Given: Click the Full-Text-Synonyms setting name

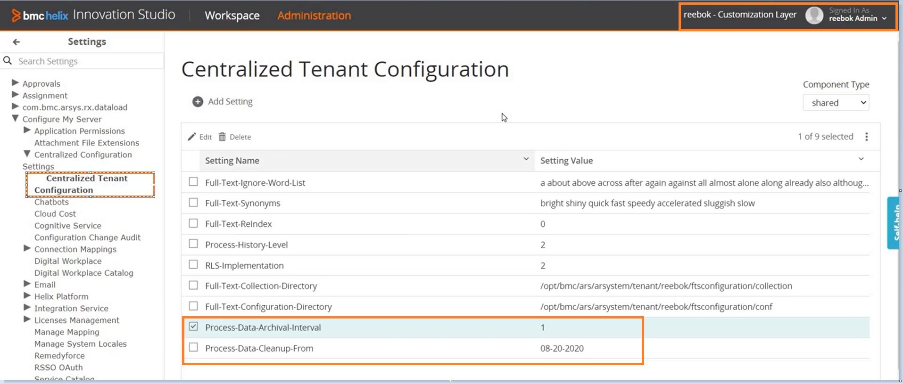Looking at the screenshot, I should [243, 203].
